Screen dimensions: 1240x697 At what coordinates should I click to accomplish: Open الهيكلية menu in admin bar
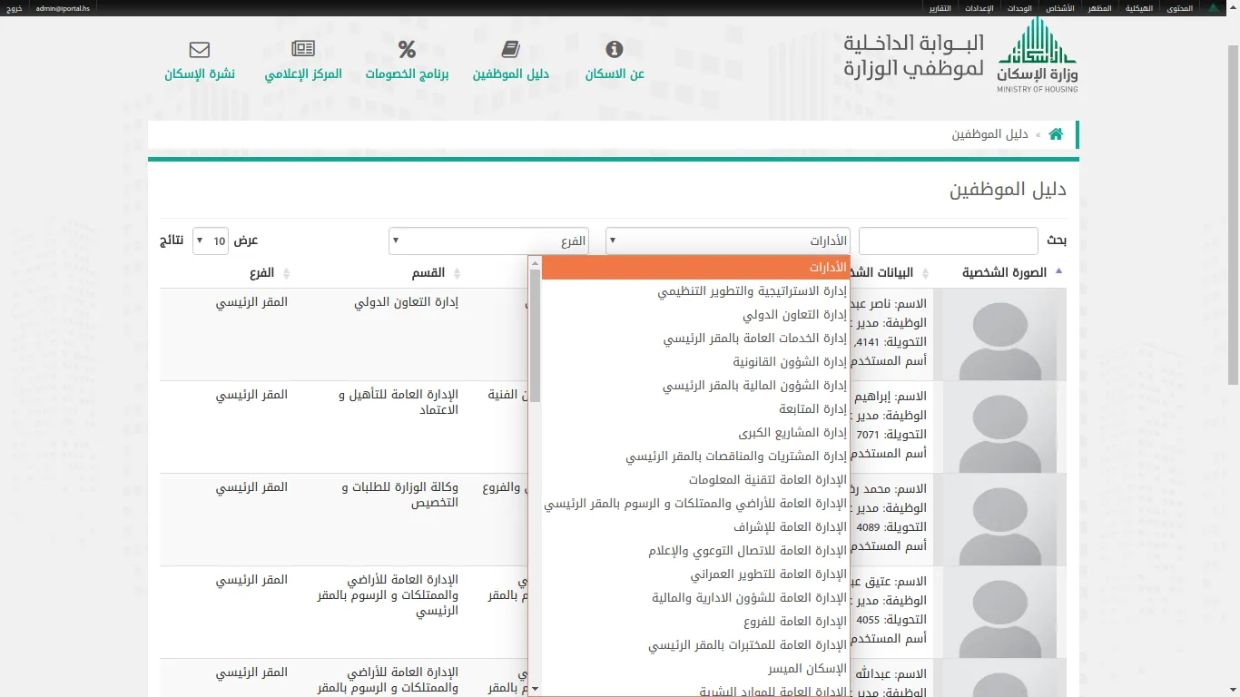1138,7
